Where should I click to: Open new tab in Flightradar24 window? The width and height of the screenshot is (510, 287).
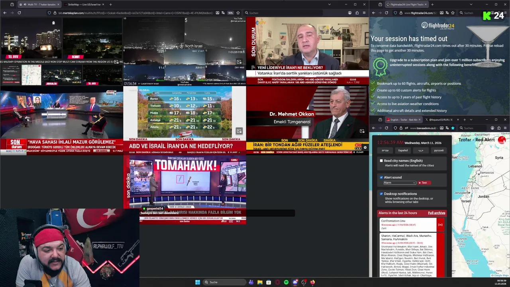click(432, 4)
